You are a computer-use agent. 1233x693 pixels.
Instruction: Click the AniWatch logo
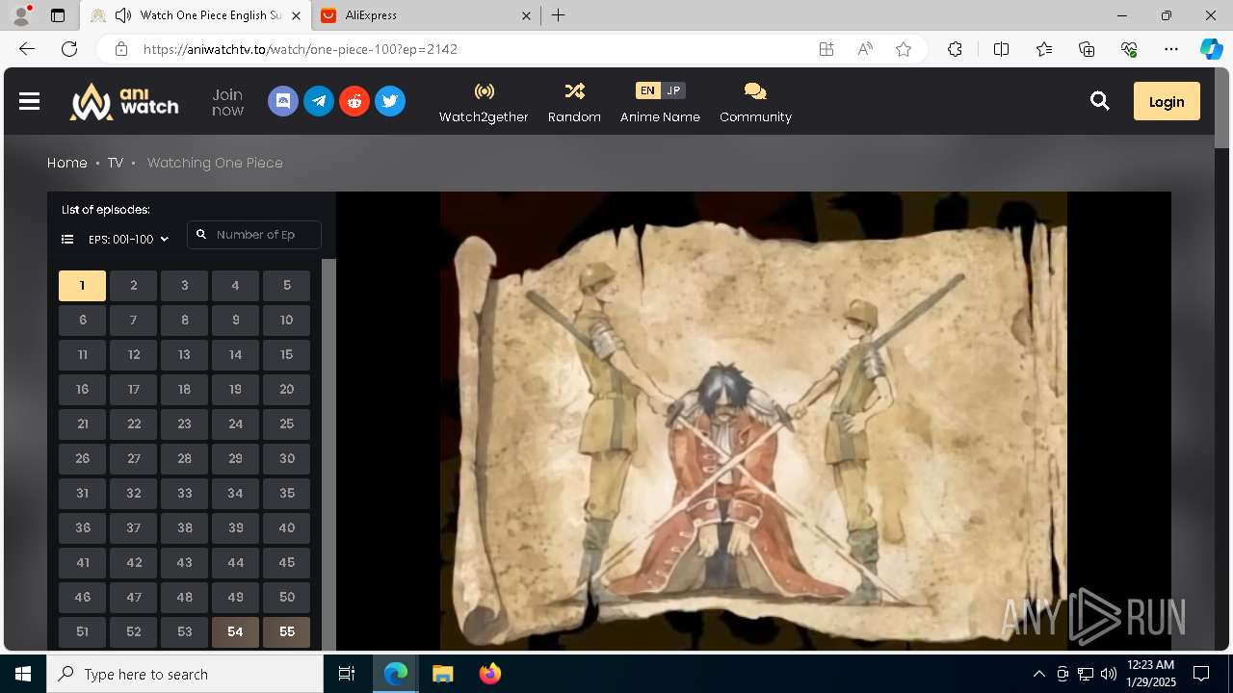(x=123, y=101)
